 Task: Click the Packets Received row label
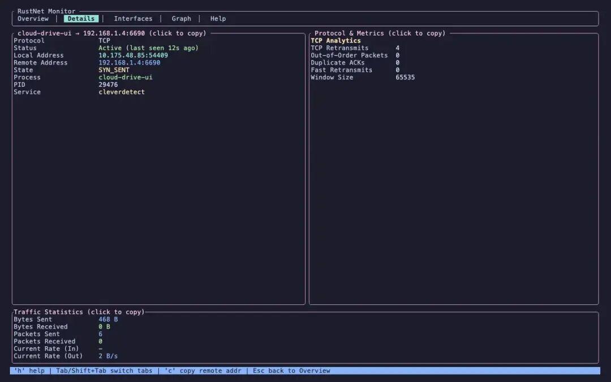coord(45,341)
